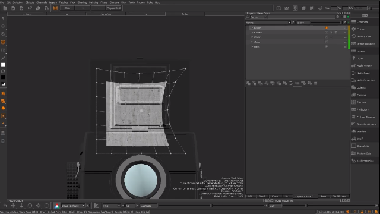The height and width of the screenshot is (214, 380).
Task: Switch to the Tool Proper... bottom tab
Action: tap(339, 196)
